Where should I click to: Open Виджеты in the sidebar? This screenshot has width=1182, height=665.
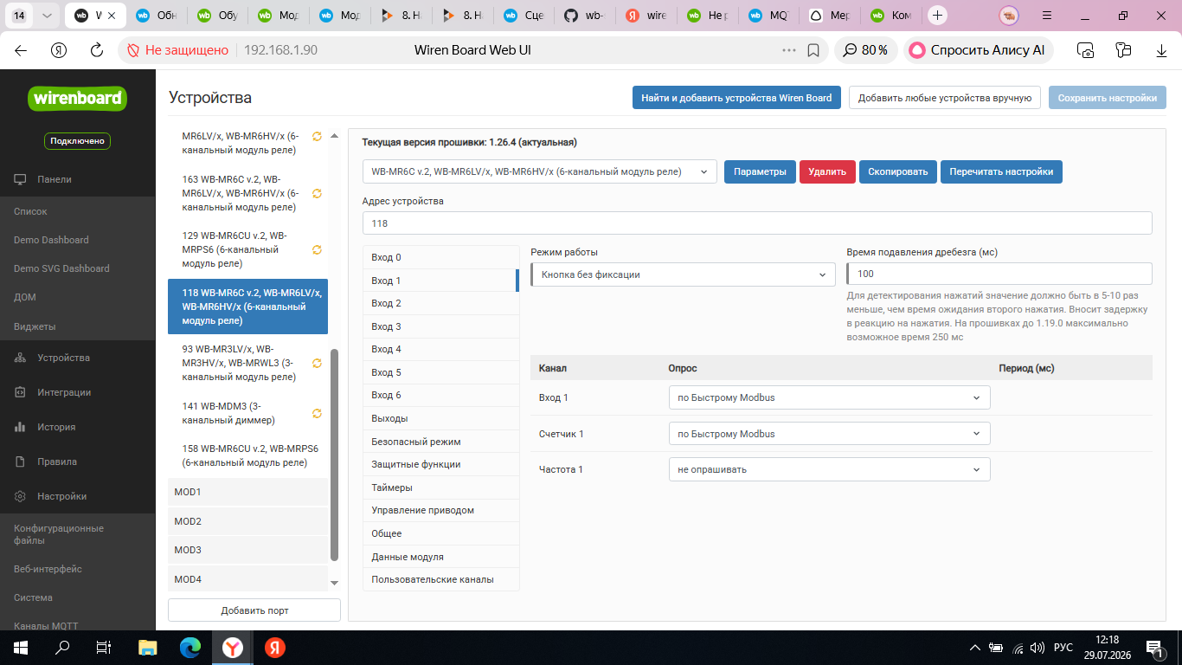(35, 326)
